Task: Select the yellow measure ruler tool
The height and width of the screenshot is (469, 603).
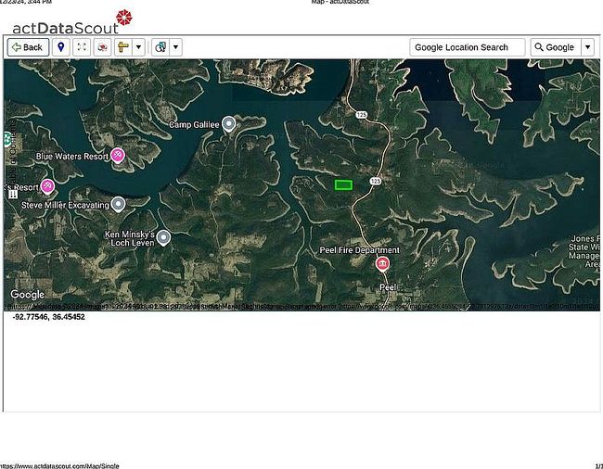Action: pos(123,47)
